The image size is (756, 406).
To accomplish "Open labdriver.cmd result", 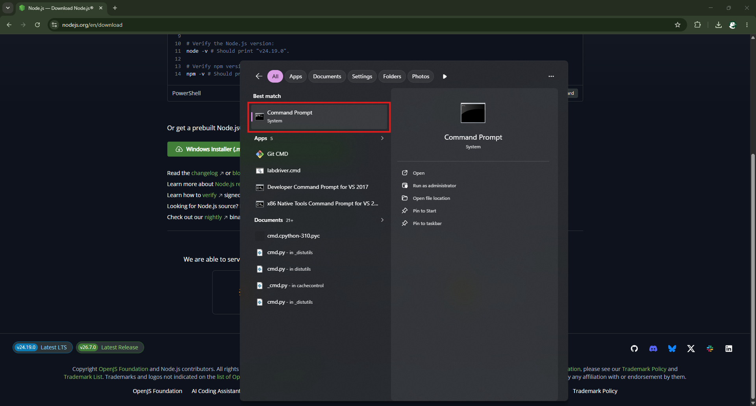I will pos(319,170).
